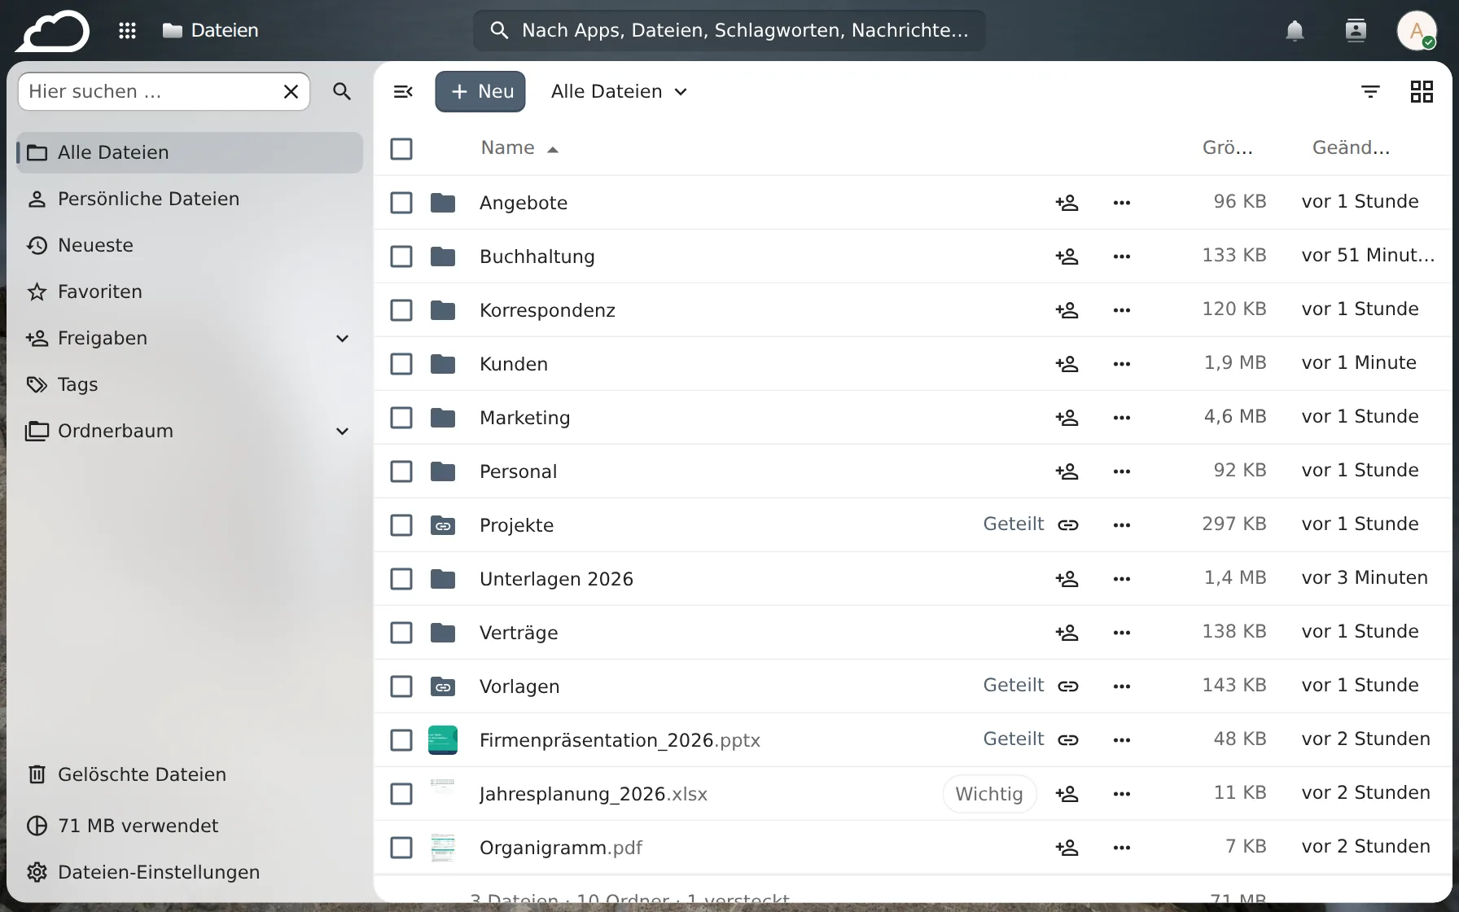Switch to grid view
This screenshot has width=1459, height=912.
(x=1422, y=91)
